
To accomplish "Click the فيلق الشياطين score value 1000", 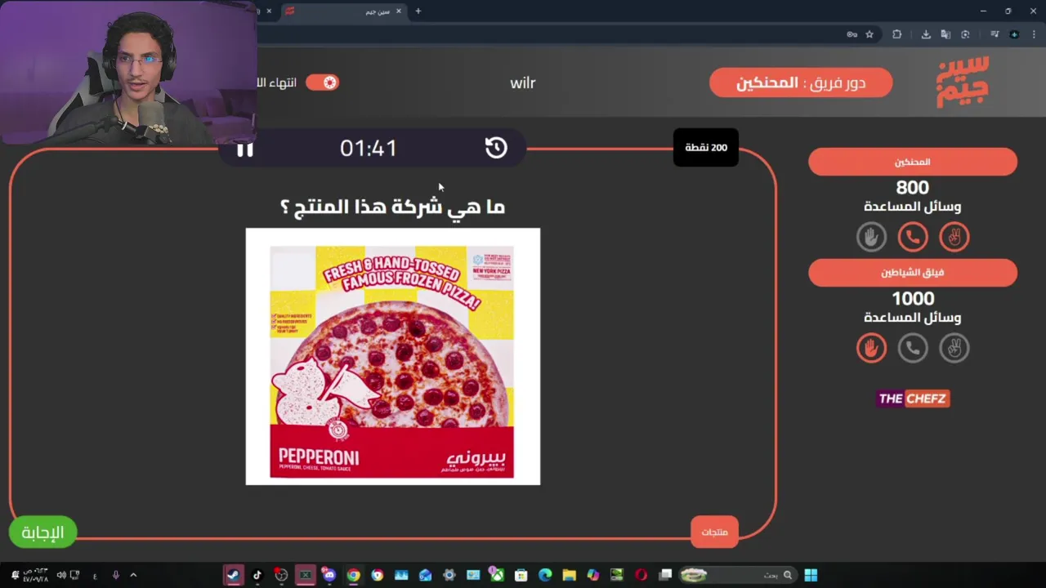I will pos(913,299).
